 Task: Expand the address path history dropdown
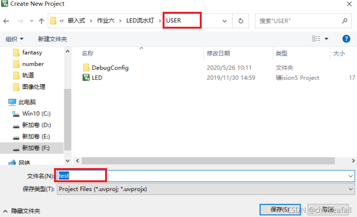point(224,21)
